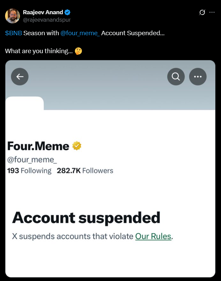Click the search magnifier on the suspended profile
The height and width of the screenshot is (281, 221).
[x=176, y=77]
